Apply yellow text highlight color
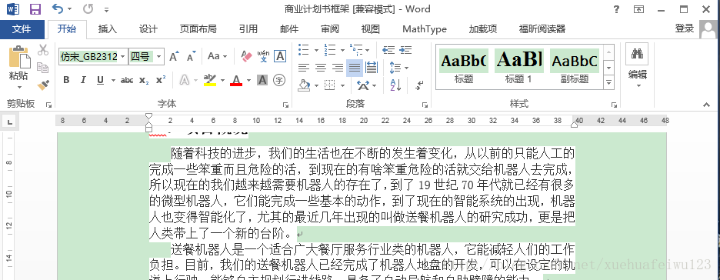The height and width of the screenshot is (280, 720). click(x=210, y=80)
